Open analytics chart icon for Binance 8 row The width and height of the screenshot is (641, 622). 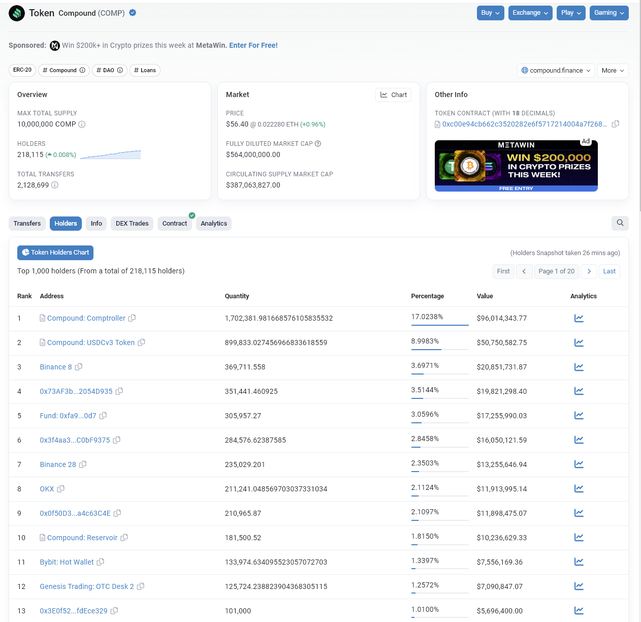click(x=579, y=367)
